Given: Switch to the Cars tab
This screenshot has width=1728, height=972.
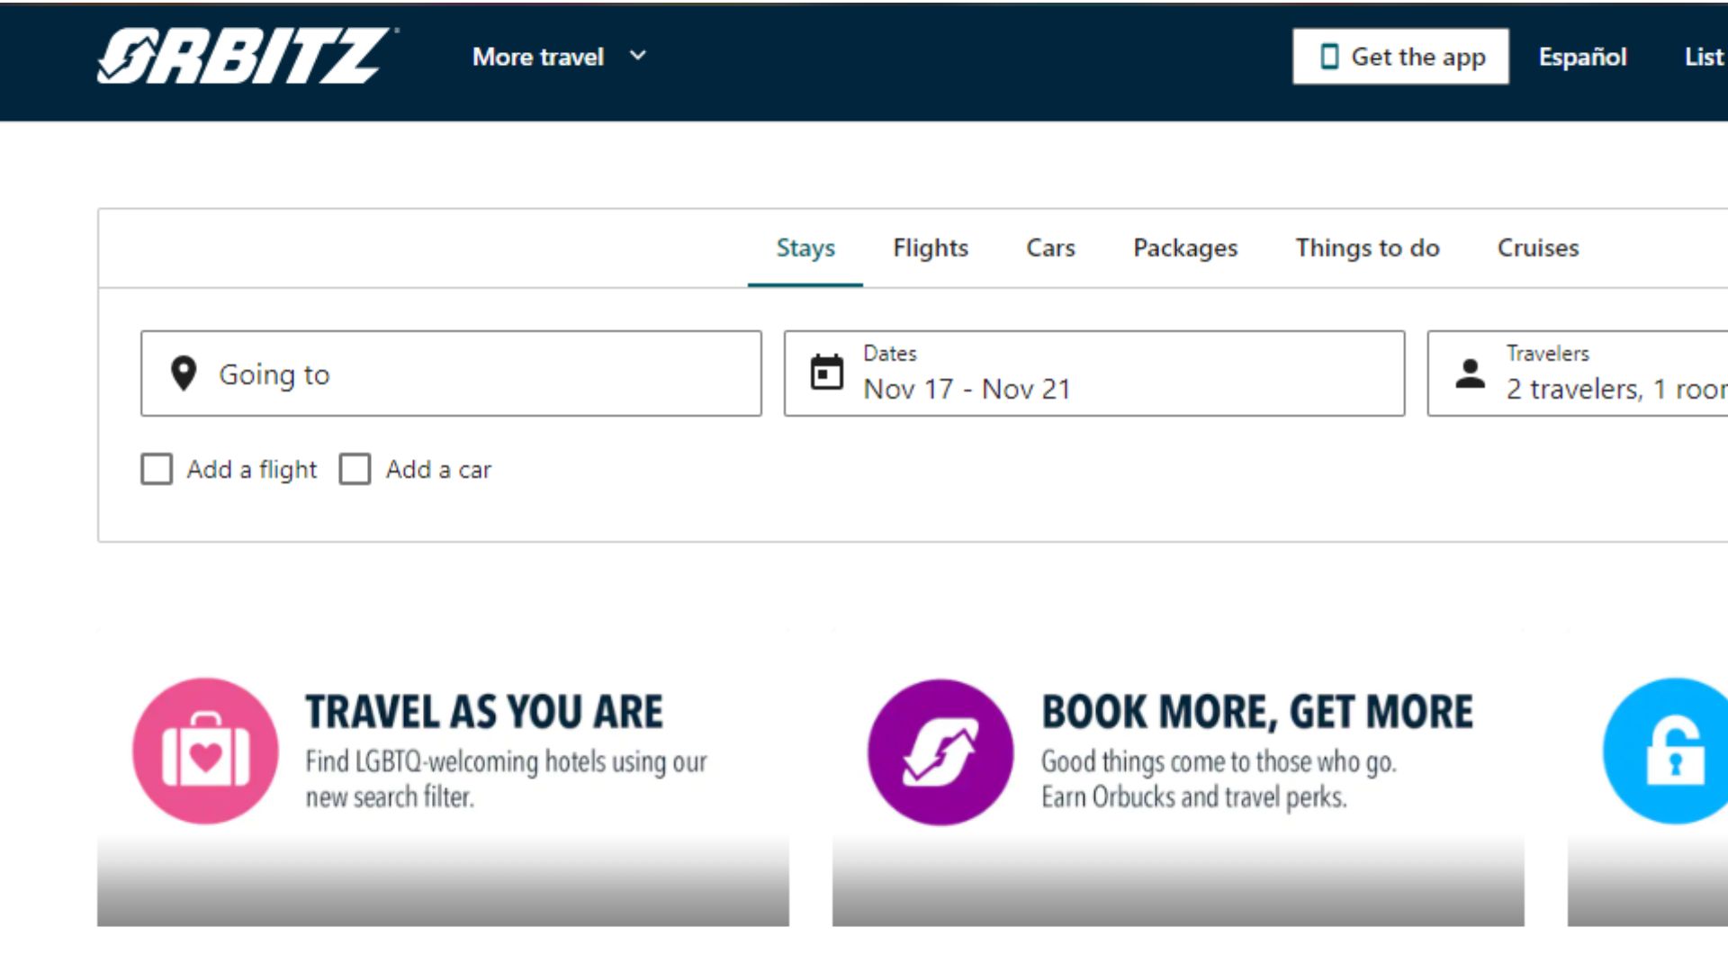Looking at the screenshot, I should pyautogui.click(x=1050, y=248).
